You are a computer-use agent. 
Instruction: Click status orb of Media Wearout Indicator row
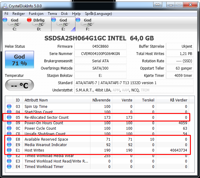coord(9,145)
